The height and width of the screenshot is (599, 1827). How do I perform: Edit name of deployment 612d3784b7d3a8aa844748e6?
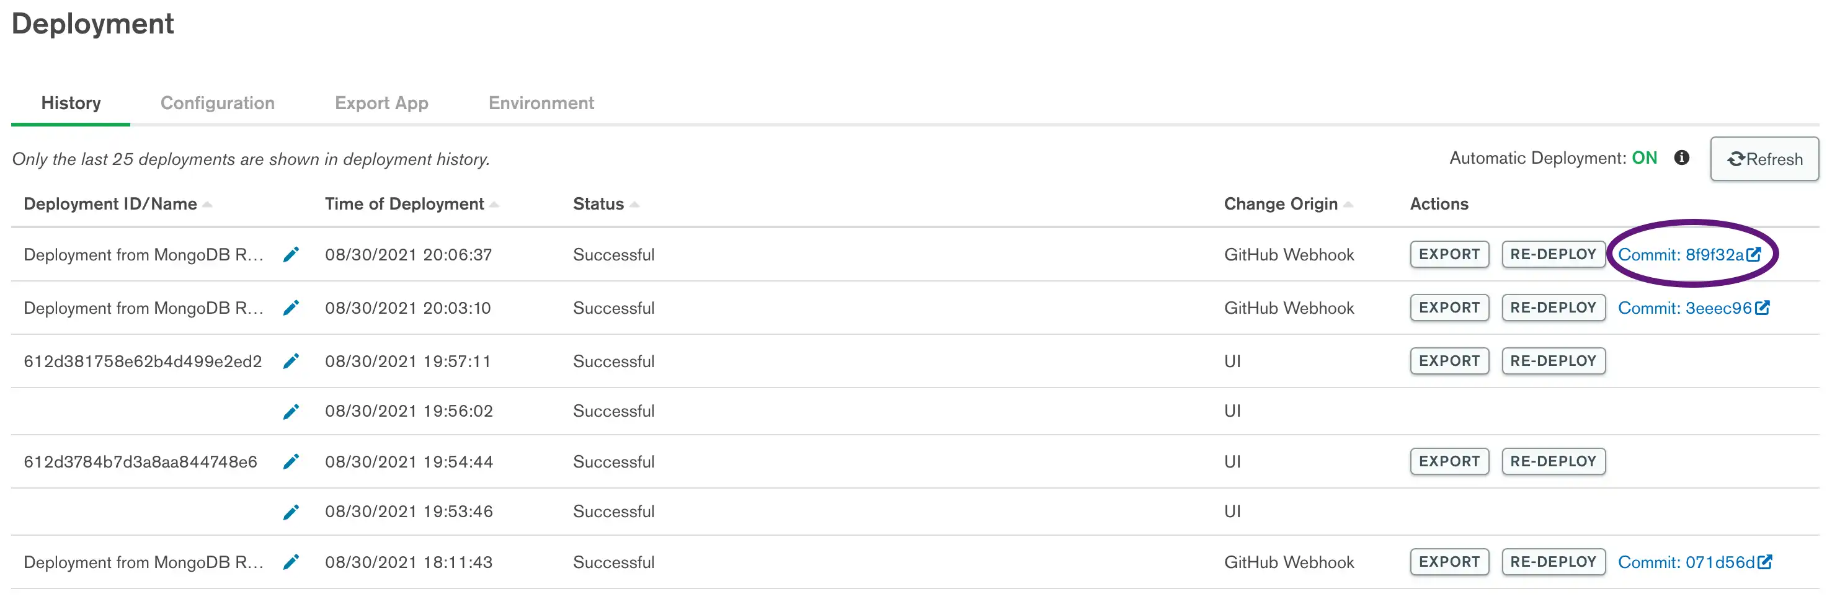[x=291, y=461]
